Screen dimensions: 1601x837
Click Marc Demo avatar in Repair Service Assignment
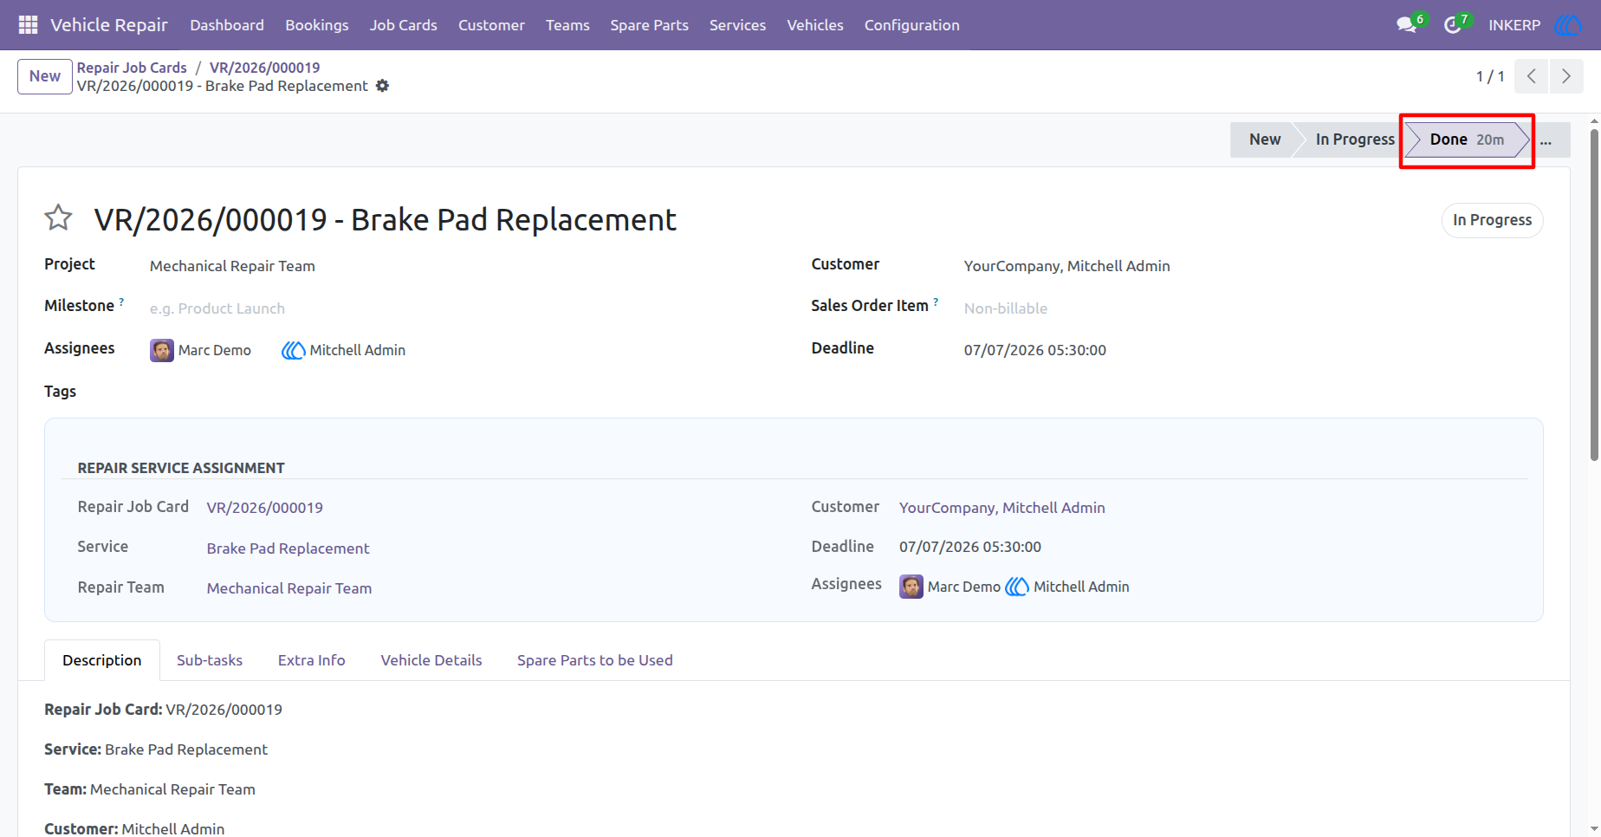[911, 587]
